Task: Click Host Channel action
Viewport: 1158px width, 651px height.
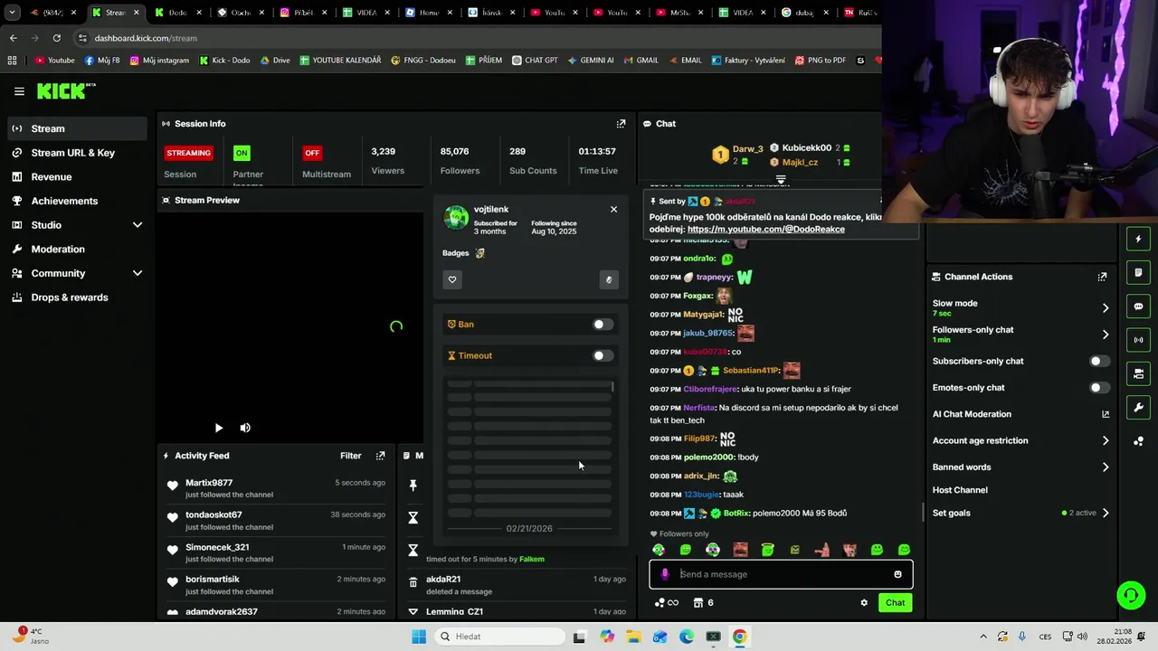Action: point(960,490)
